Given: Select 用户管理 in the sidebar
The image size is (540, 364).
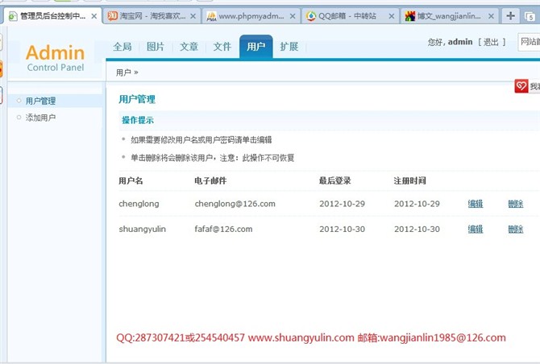Looking at the screenshot, I should pos(40,101).
